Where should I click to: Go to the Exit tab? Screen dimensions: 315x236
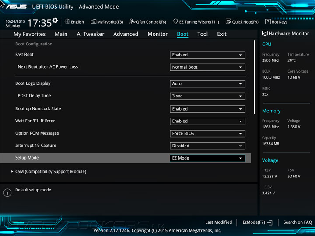tap(222, 34)
